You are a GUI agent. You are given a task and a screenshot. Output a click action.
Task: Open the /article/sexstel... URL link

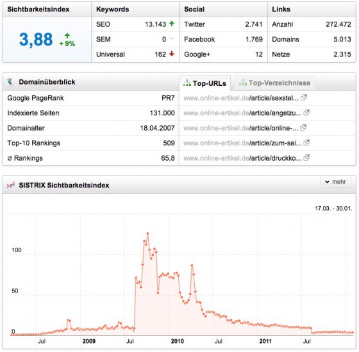click(x=241, y=98)
